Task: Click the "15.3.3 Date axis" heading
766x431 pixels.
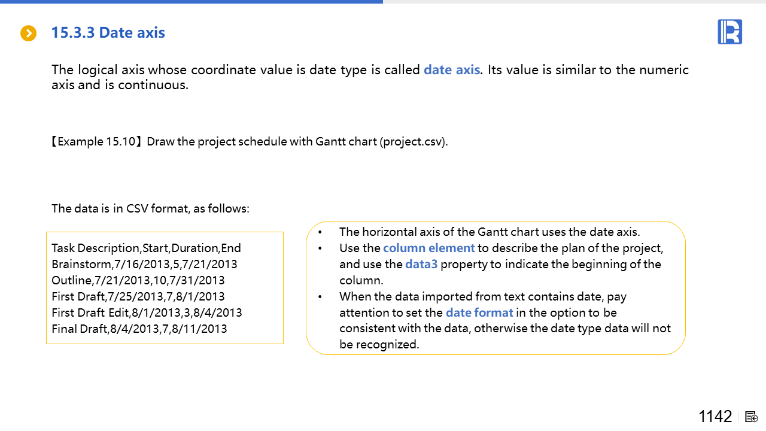Action: click(108, 32)
